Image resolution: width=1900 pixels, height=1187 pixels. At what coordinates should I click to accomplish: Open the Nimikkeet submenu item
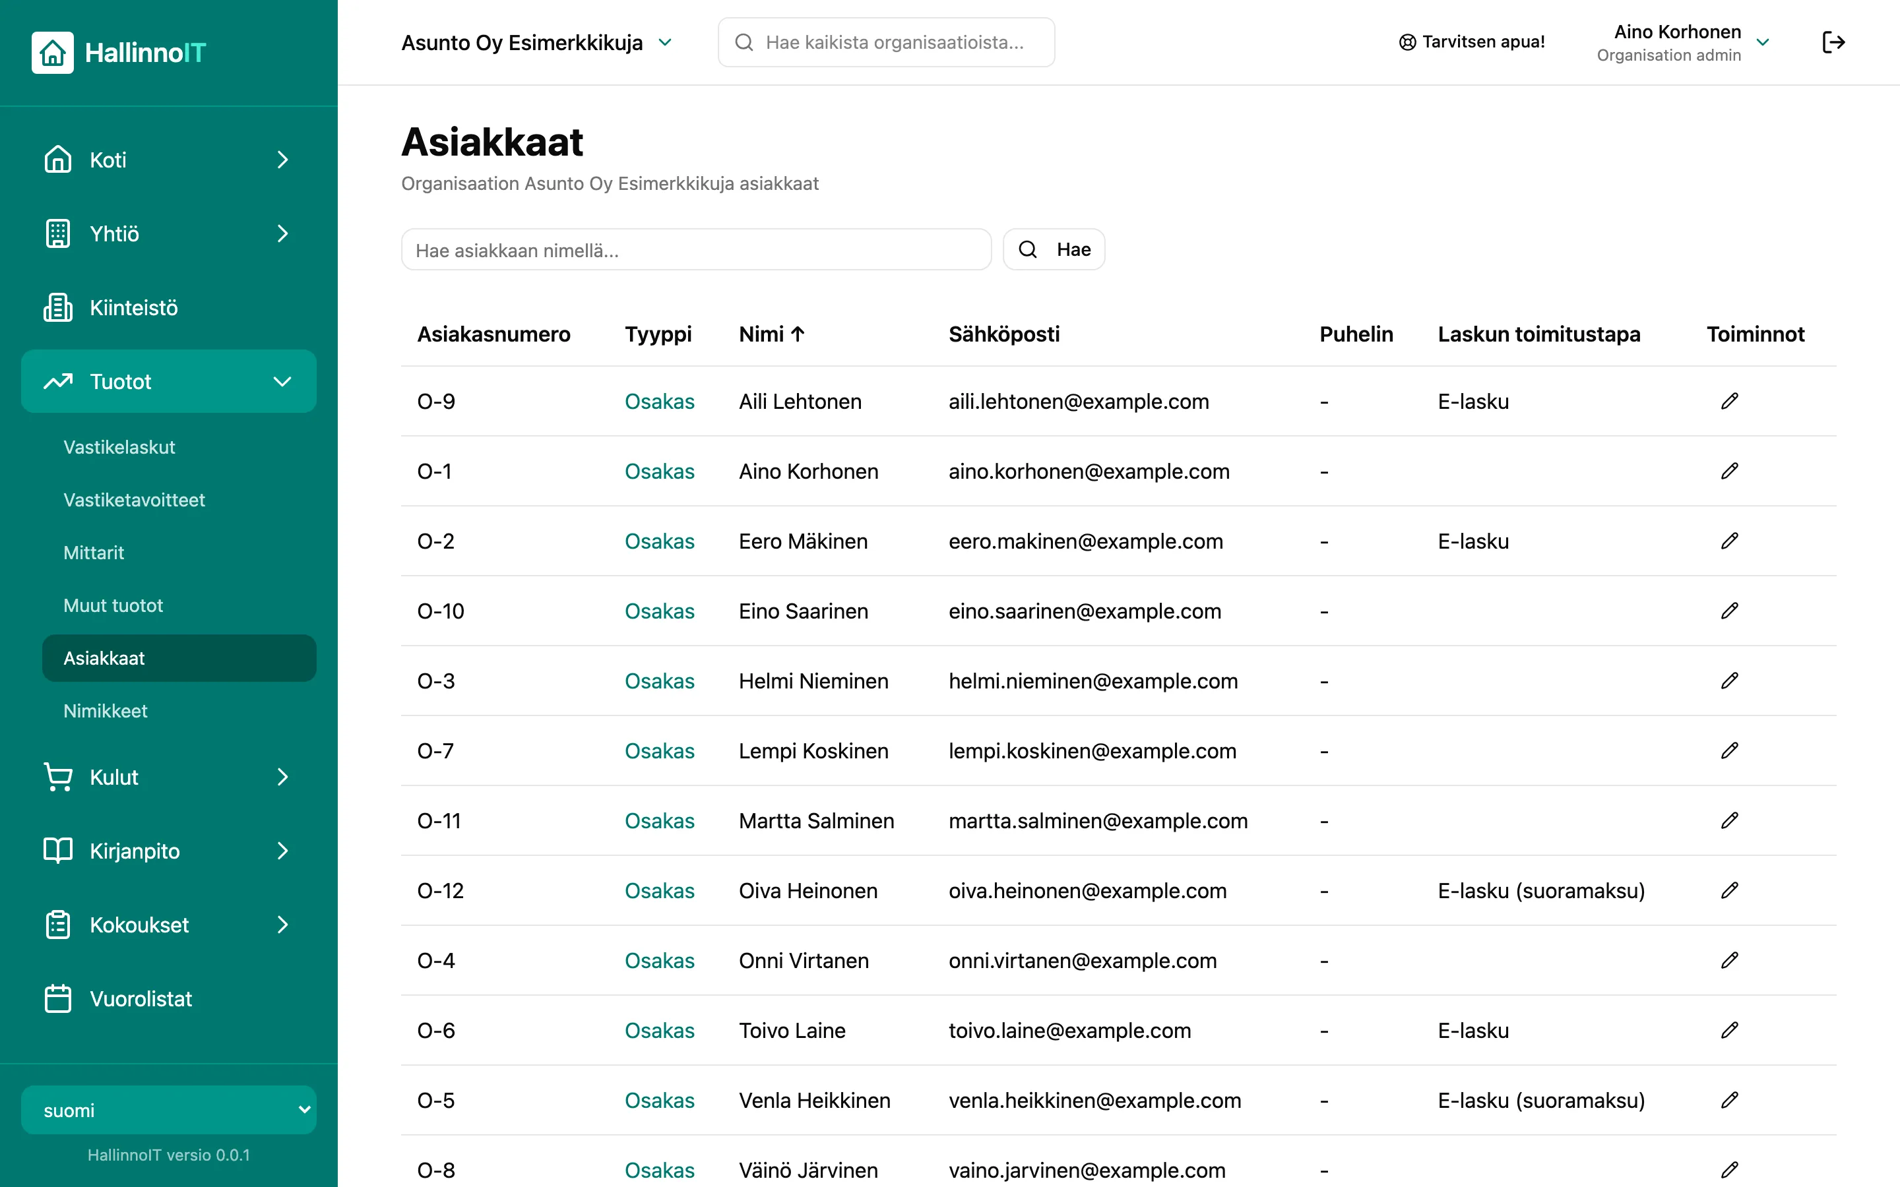105,712
